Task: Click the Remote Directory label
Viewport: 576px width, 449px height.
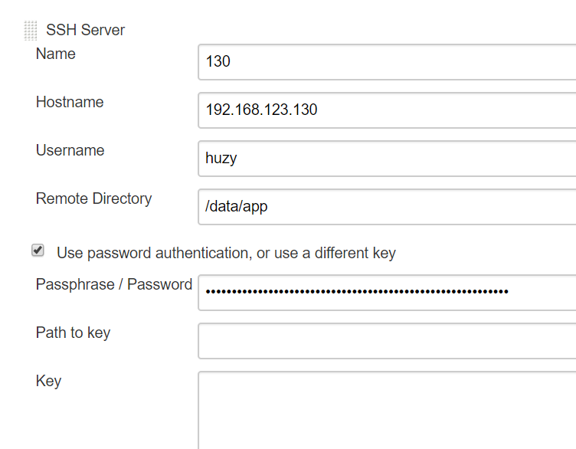Action: pos(93,198)
